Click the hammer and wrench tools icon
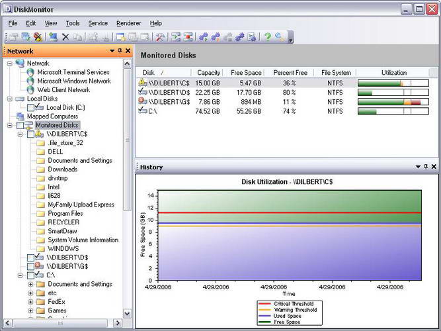 point(159,37)
